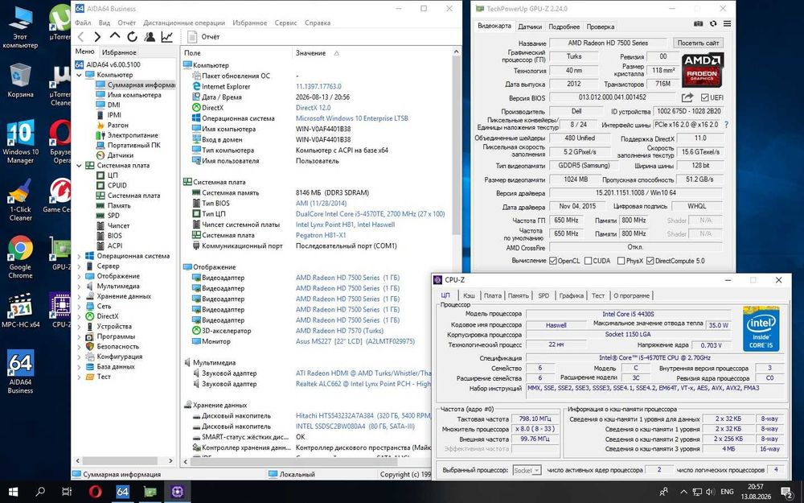Open the GPU-Z hamburger menu icon

[727, 23]
